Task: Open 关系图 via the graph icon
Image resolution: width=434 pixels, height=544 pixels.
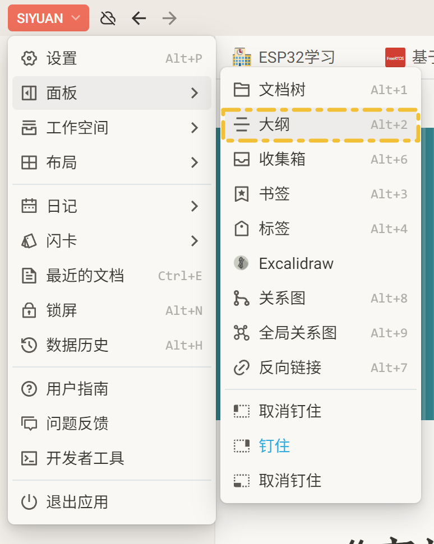Action: point(241,298)
